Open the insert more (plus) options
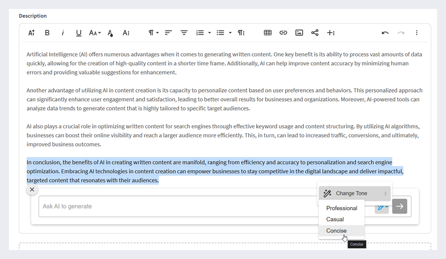Image resolution: width=446 pixels, height=259 pixels. (x=331, y=33)
